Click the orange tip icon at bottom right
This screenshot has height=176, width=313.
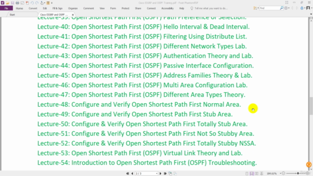309,164
